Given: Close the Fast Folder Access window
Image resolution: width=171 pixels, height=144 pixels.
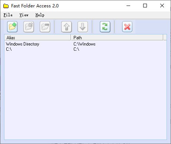Looking at the screenshot, I should pos(162,6).
